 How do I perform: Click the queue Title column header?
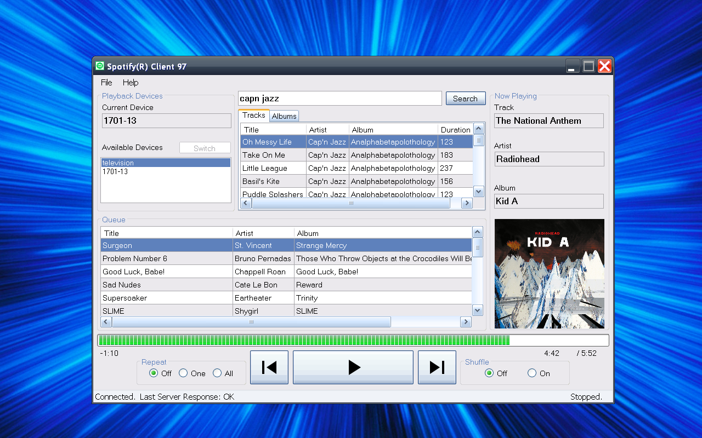167,233
